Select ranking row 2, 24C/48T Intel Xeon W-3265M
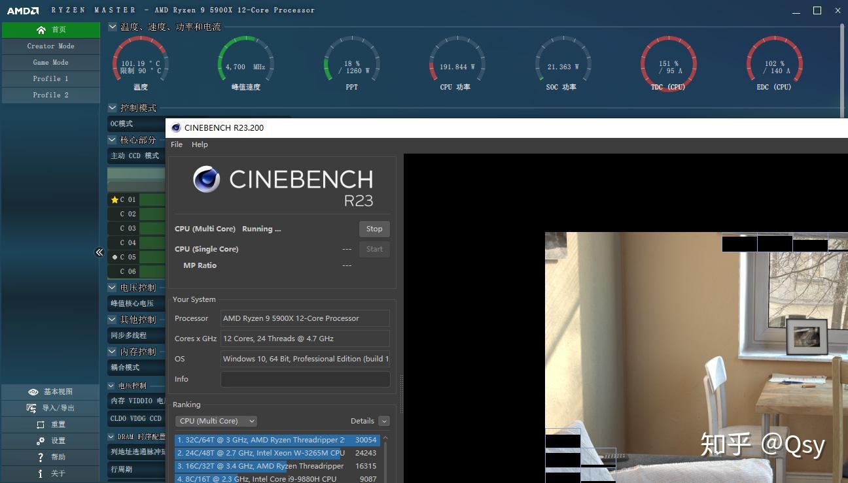Screen dimensions: 848x483 tap(277, 453)
